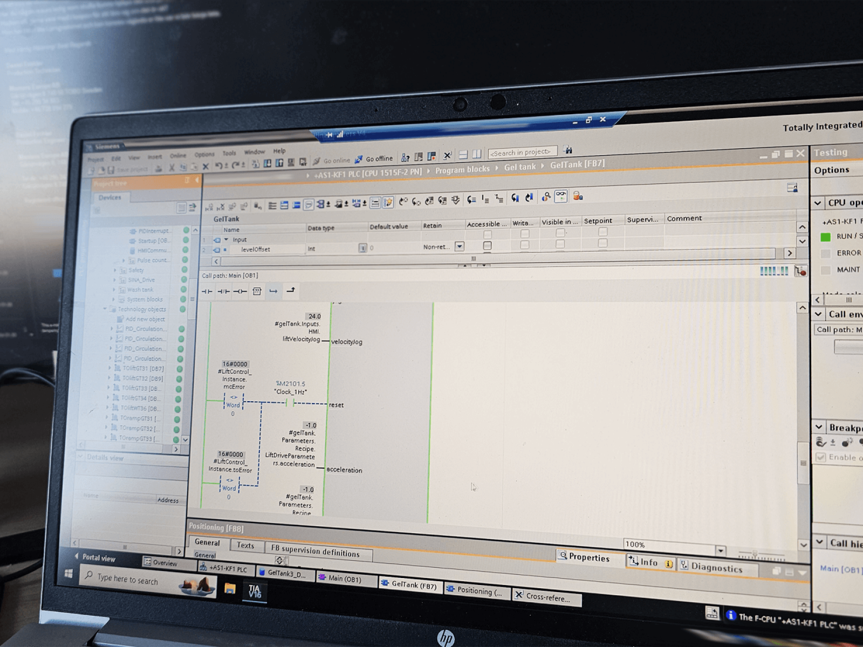Open the Cross-references editor tab
This screenshot has height=647, width=863.
pyautogui.click(x=547, y=597)
